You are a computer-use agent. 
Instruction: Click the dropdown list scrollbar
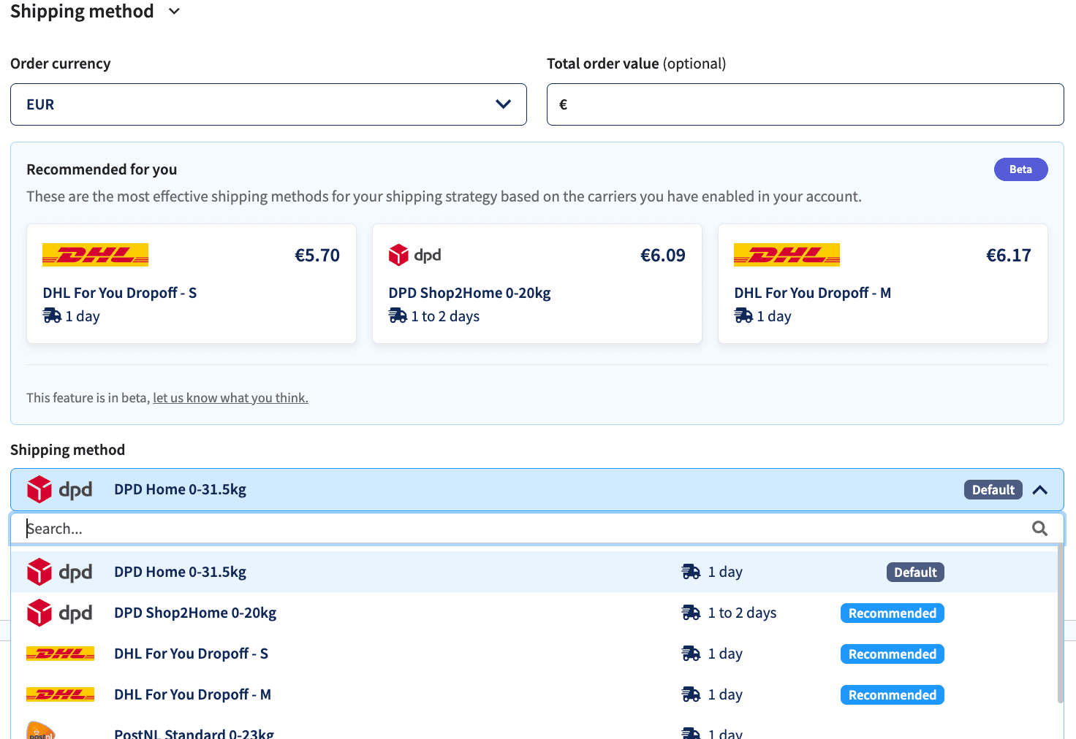tap(1061, 624)
